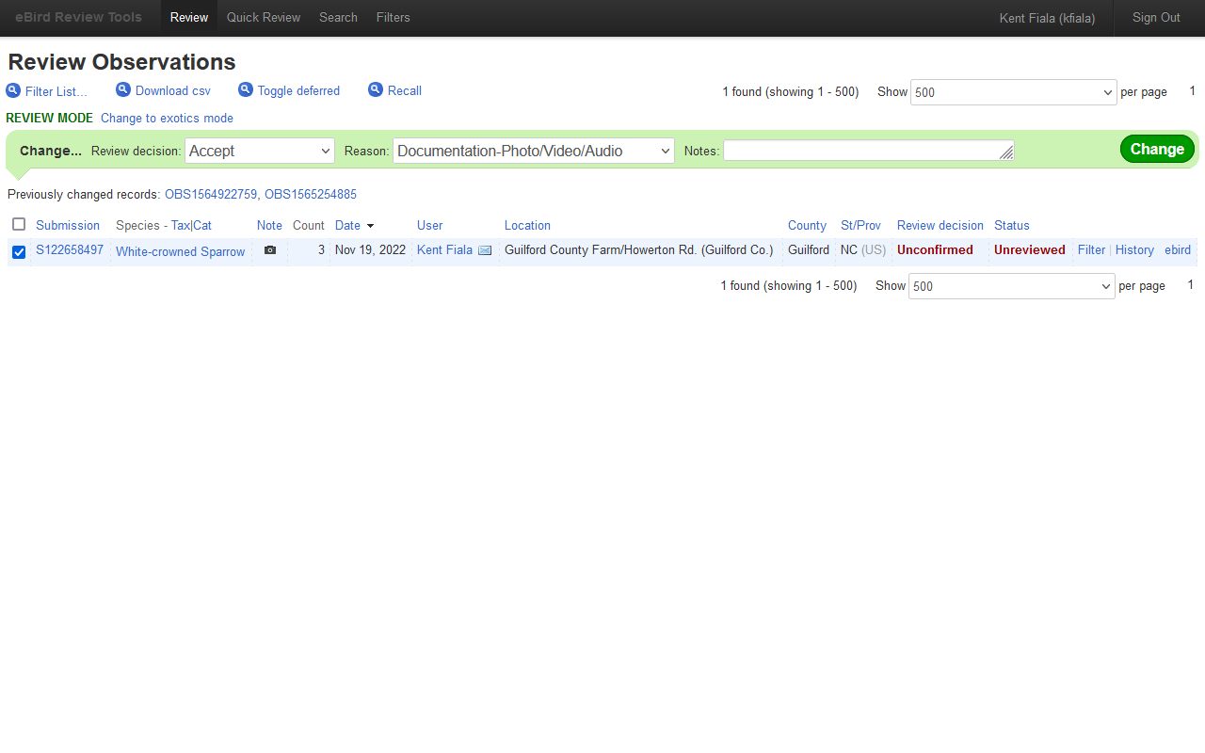Open the Filters tab
The height and width of the screenshot is (753, 1205).
coord(394,18)
